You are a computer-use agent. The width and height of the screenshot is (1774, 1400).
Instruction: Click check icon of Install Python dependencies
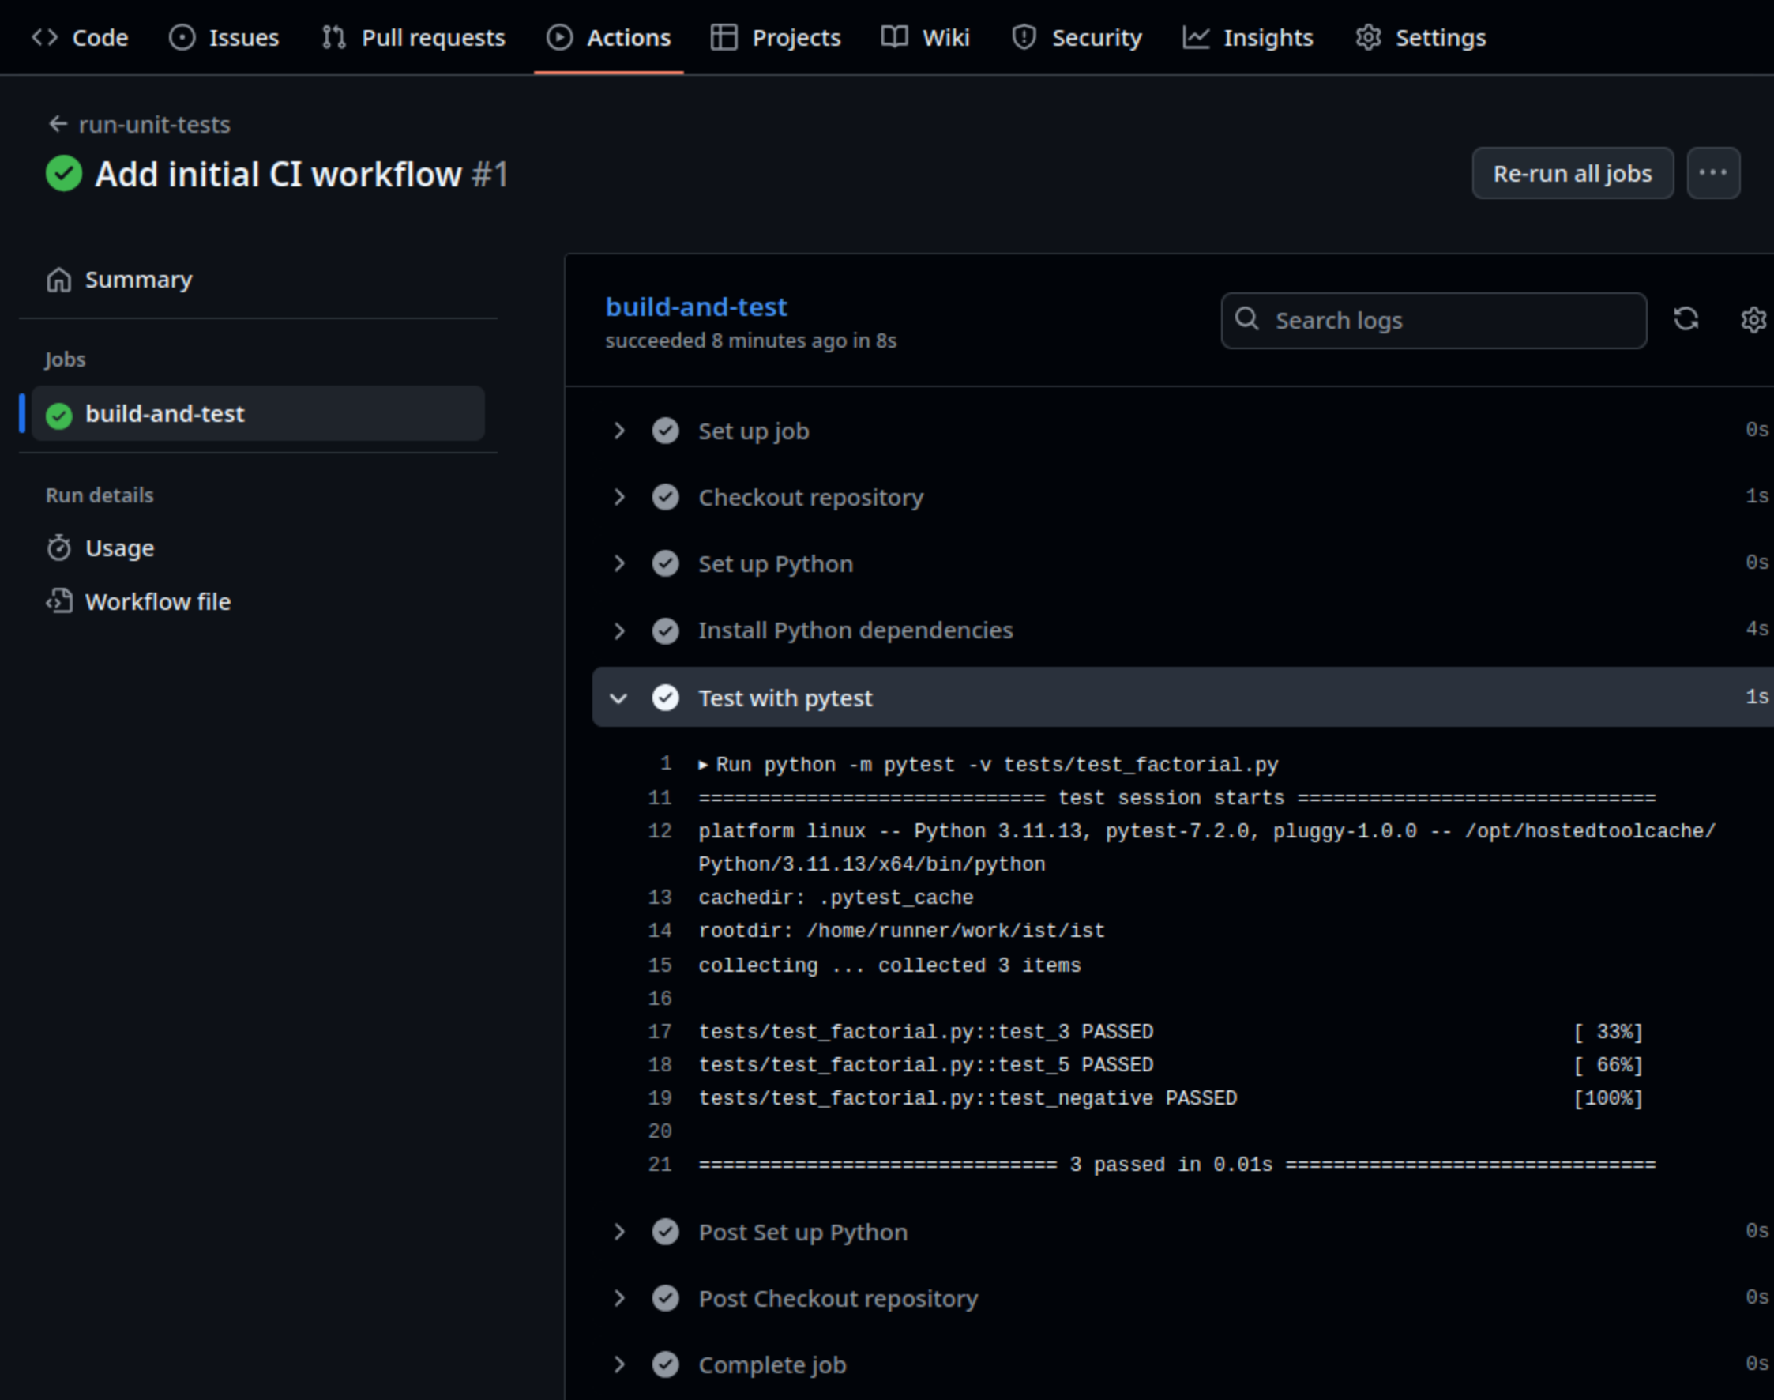click(665, 630)
